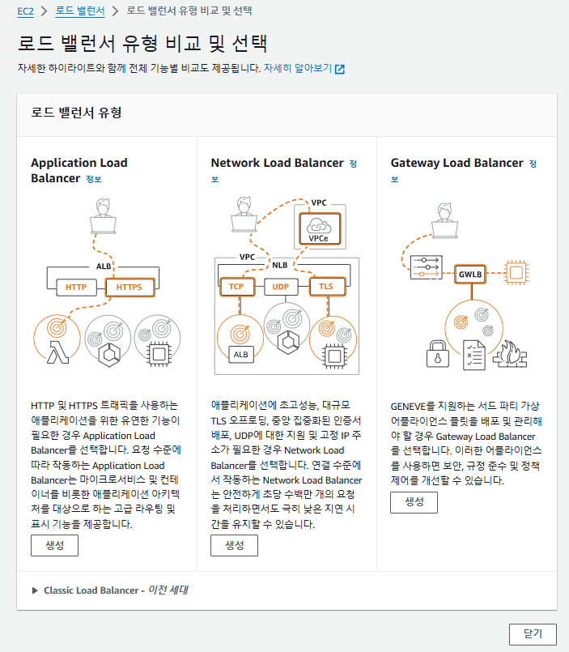
Task: Click the firewall flame icon in Gateway diagram
Action: [510, 354]
